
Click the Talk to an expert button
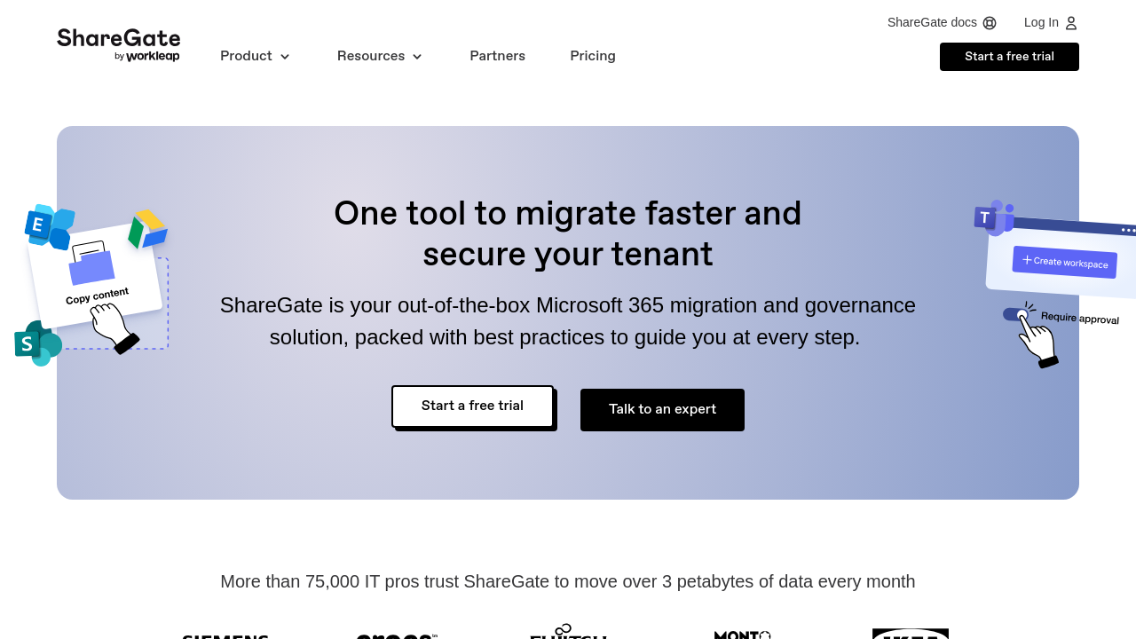tap(662, 410)
